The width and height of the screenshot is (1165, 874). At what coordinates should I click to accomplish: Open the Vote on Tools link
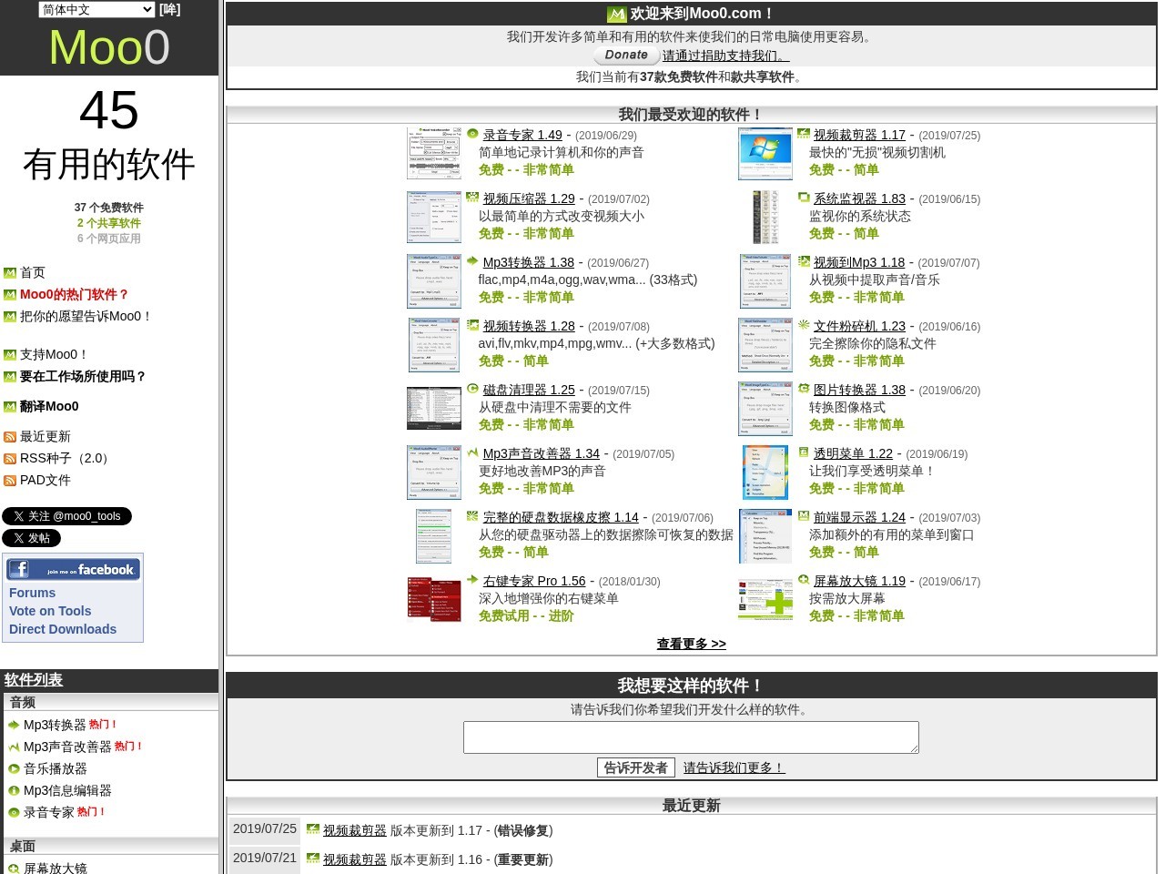coord(50,611)
